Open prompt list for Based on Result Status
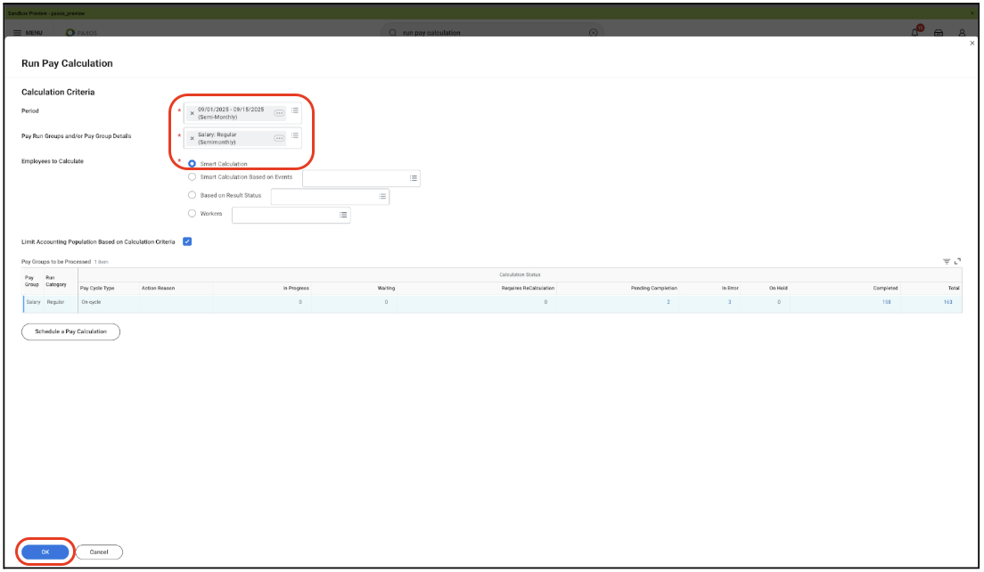 click(x=382, y=196)
